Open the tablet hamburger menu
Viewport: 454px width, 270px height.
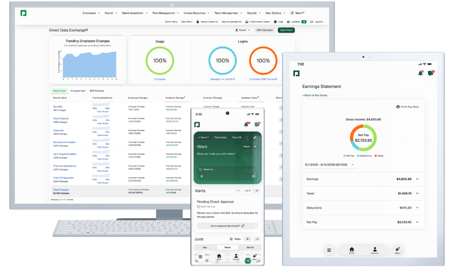pos(329,250)
